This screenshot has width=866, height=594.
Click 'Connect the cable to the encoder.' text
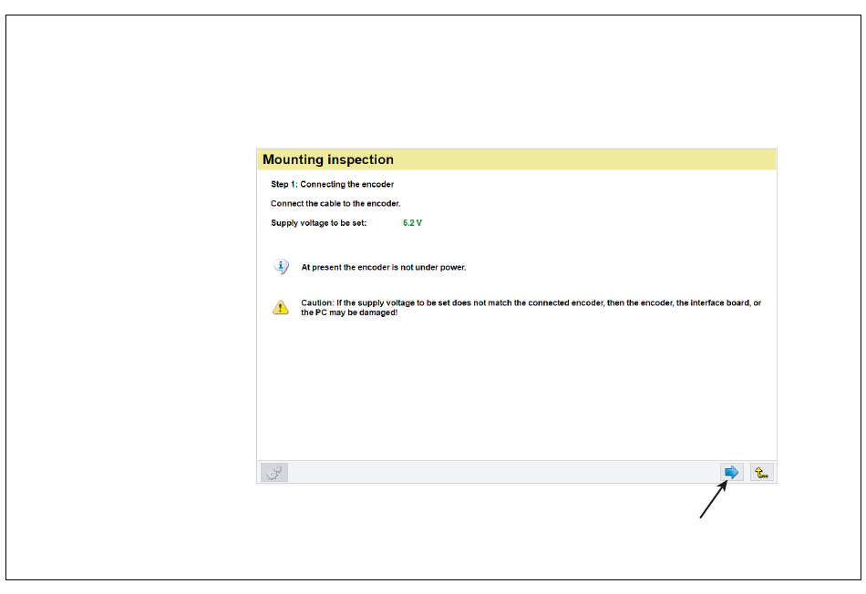click(x=335, y=204)
